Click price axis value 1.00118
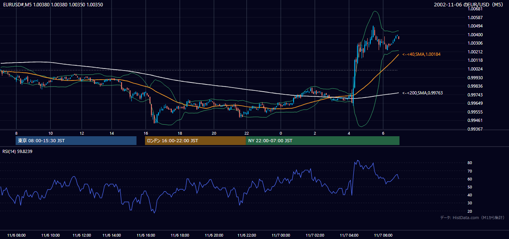The width and height of the screenshot is (509, 239). pos(475,61)
